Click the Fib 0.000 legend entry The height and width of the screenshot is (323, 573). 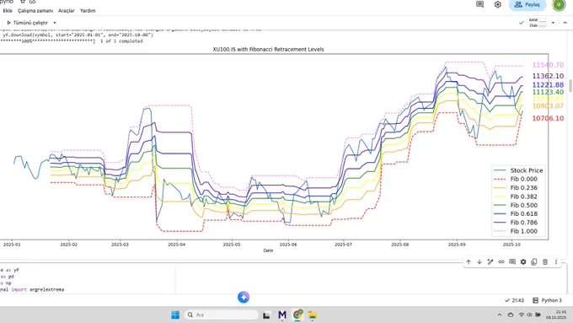coord(516,180)
